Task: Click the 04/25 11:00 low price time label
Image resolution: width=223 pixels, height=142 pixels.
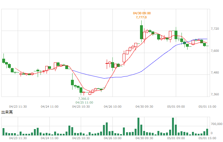Action: click(x=84, y=103)
